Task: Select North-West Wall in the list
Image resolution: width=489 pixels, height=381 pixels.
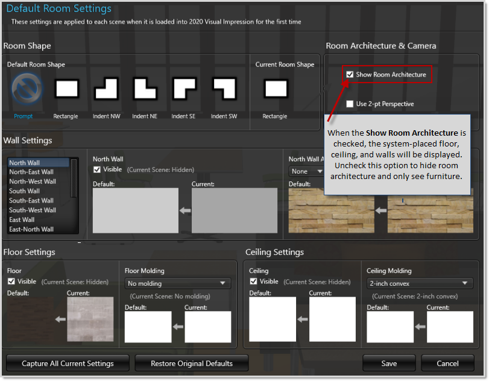Action: (39, 181)
